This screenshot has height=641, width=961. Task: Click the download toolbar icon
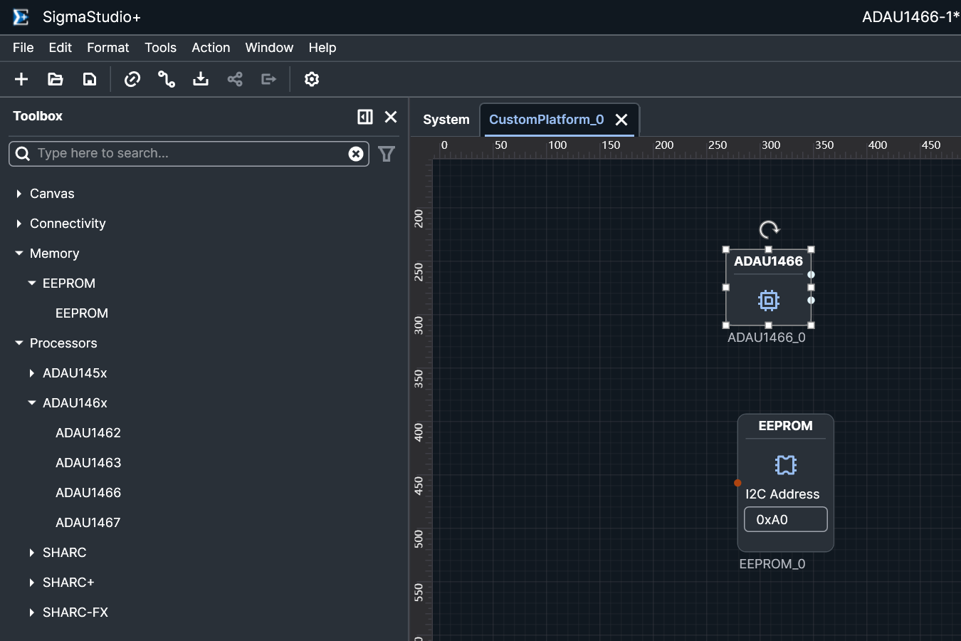tap(201, 79)
